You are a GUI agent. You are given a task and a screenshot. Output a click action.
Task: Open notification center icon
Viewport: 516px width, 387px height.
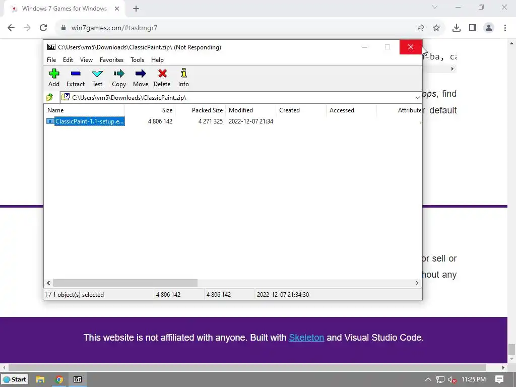499,379
